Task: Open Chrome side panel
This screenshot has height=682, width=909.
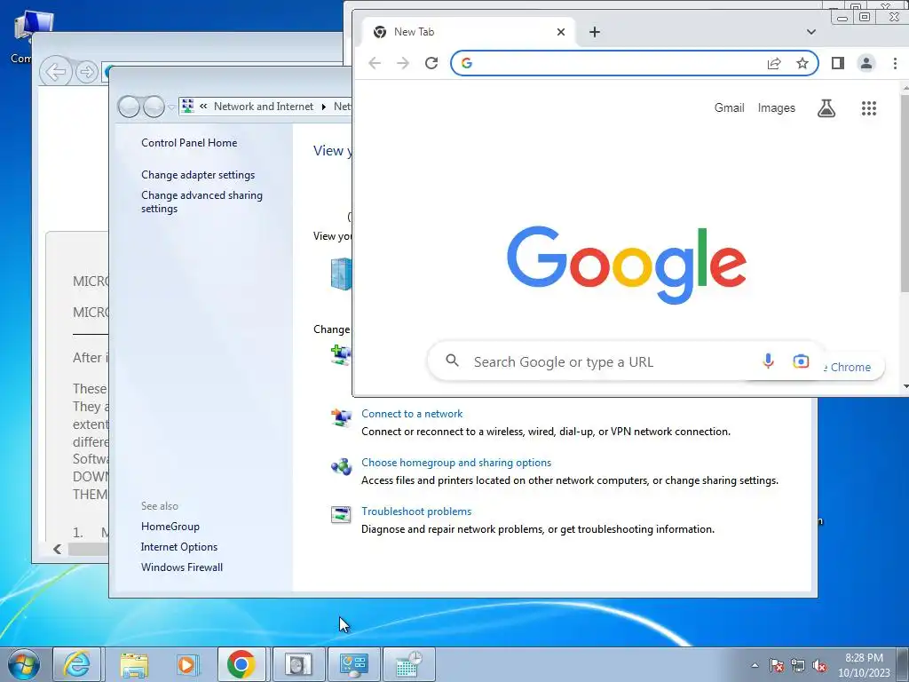Action: coord(838,63)
